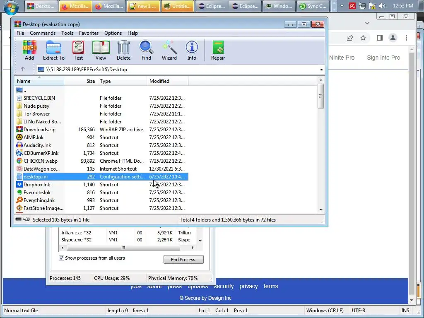Click the Ninite Pro link
This screenshot has height=318, width=424.
(x=342, y=58)
